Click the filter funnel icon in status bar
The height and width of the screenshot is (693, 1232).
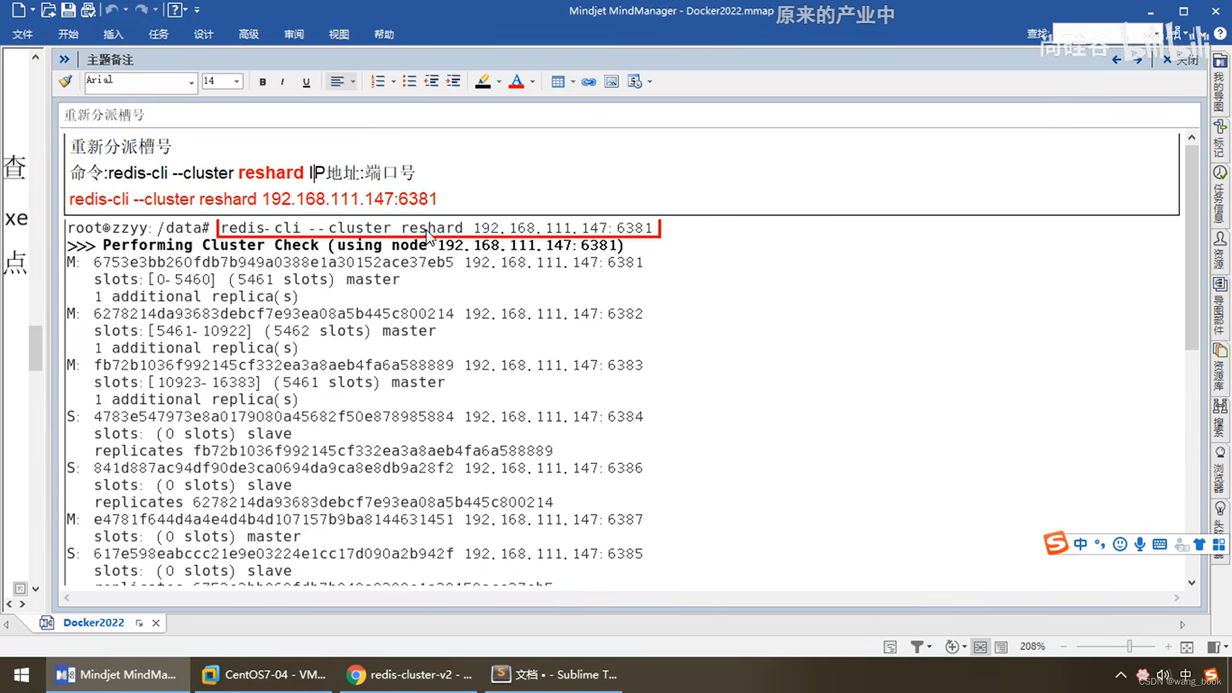pyautogui.click(x=917, y=647)
